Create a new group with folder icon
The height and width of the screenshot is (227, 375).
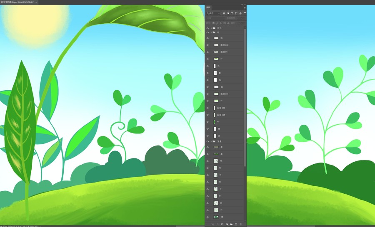231,225
